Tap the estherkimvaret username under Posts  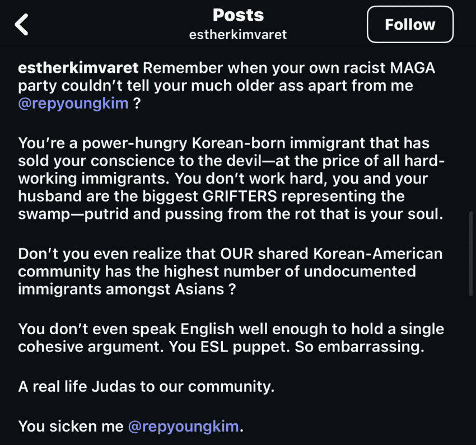tap(237, 35)
